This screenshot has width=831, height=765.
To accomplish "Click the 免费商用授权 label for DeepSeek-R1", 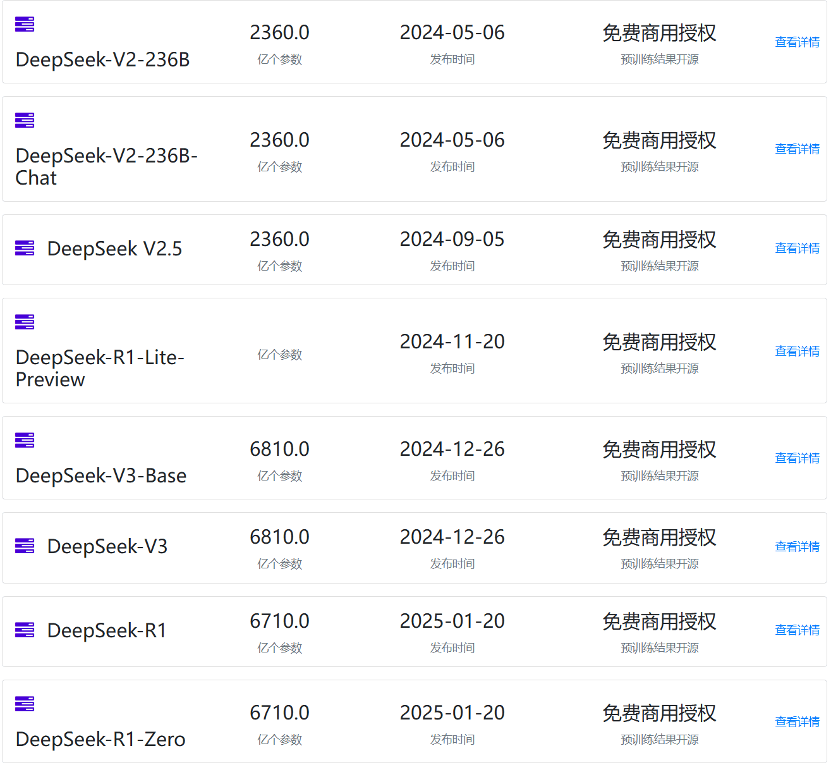I will (x=658, y=623).
